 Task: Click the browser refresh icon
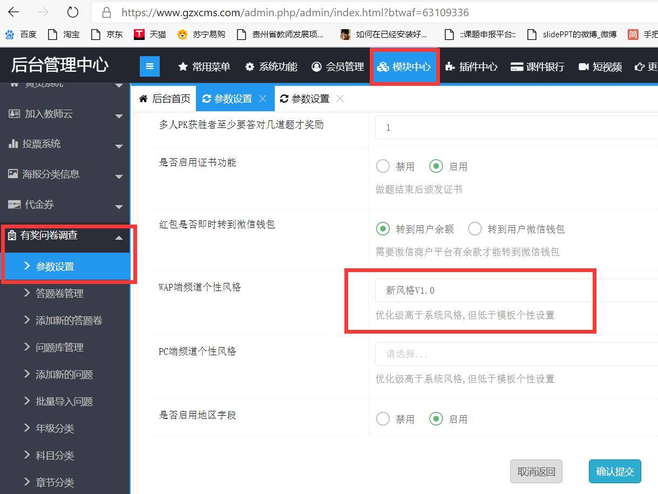pyautogui.click(x=72, y=12)
